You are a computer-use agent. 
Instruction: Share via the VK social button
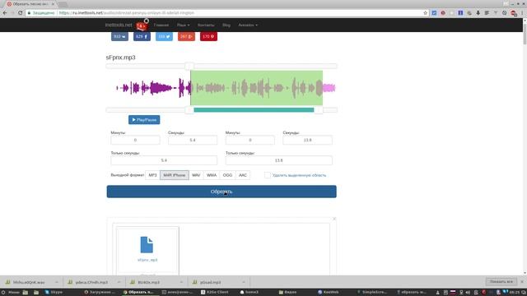point(119,36)
